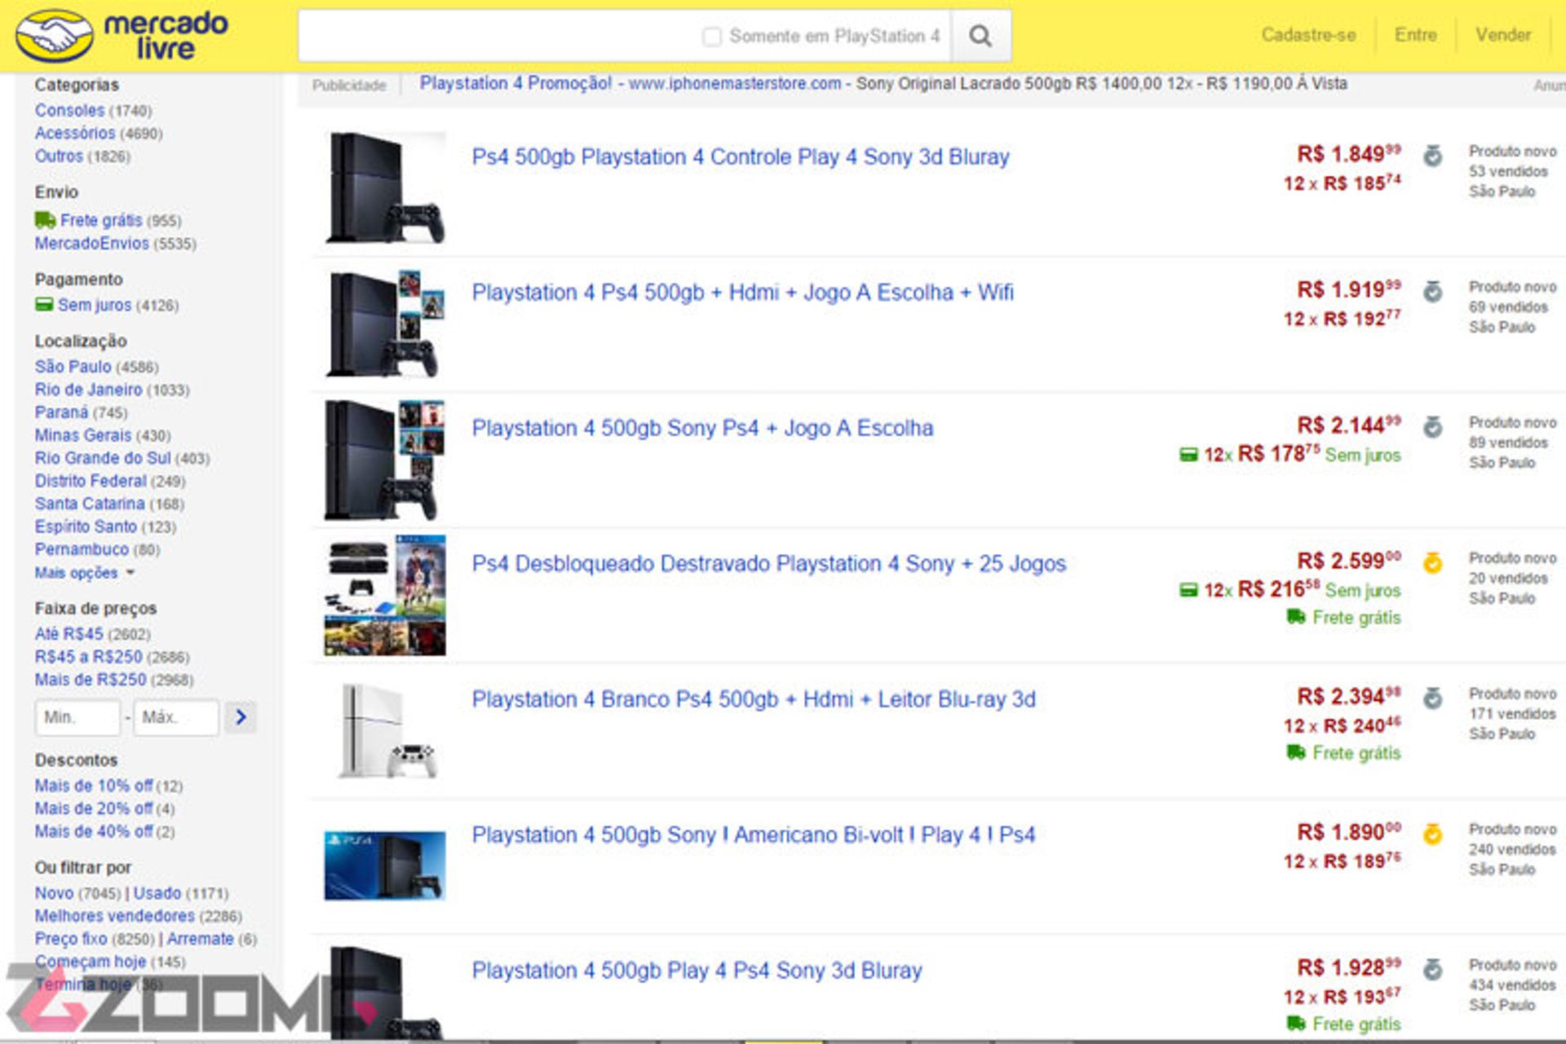Image resolution: width=1566 pixels, height=1044 pixels.
Task: Filter listings by Santa Catarina
Action: pyautogui.click(x=90, y=504)
